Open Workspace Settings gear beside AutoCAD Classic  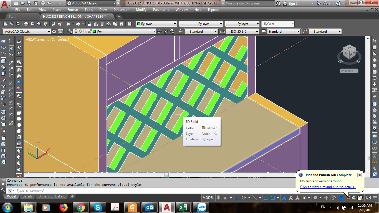54,31
